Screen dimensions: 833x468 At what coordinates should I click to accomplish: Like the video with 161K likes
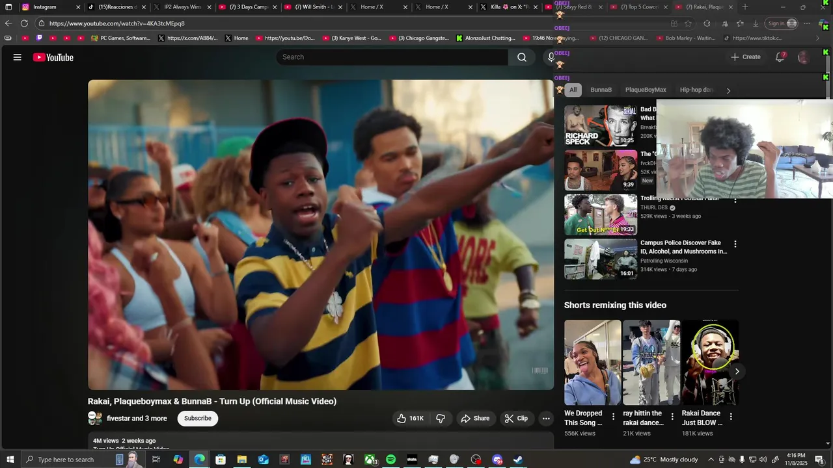click(x=410, y=419)
